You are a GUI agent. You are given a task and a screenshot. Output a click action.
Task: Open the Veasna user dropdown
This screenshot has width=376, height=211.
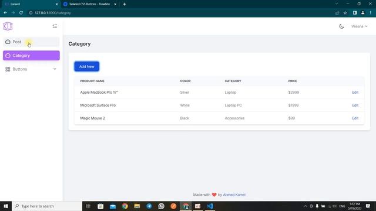click(x=359, y=26)
